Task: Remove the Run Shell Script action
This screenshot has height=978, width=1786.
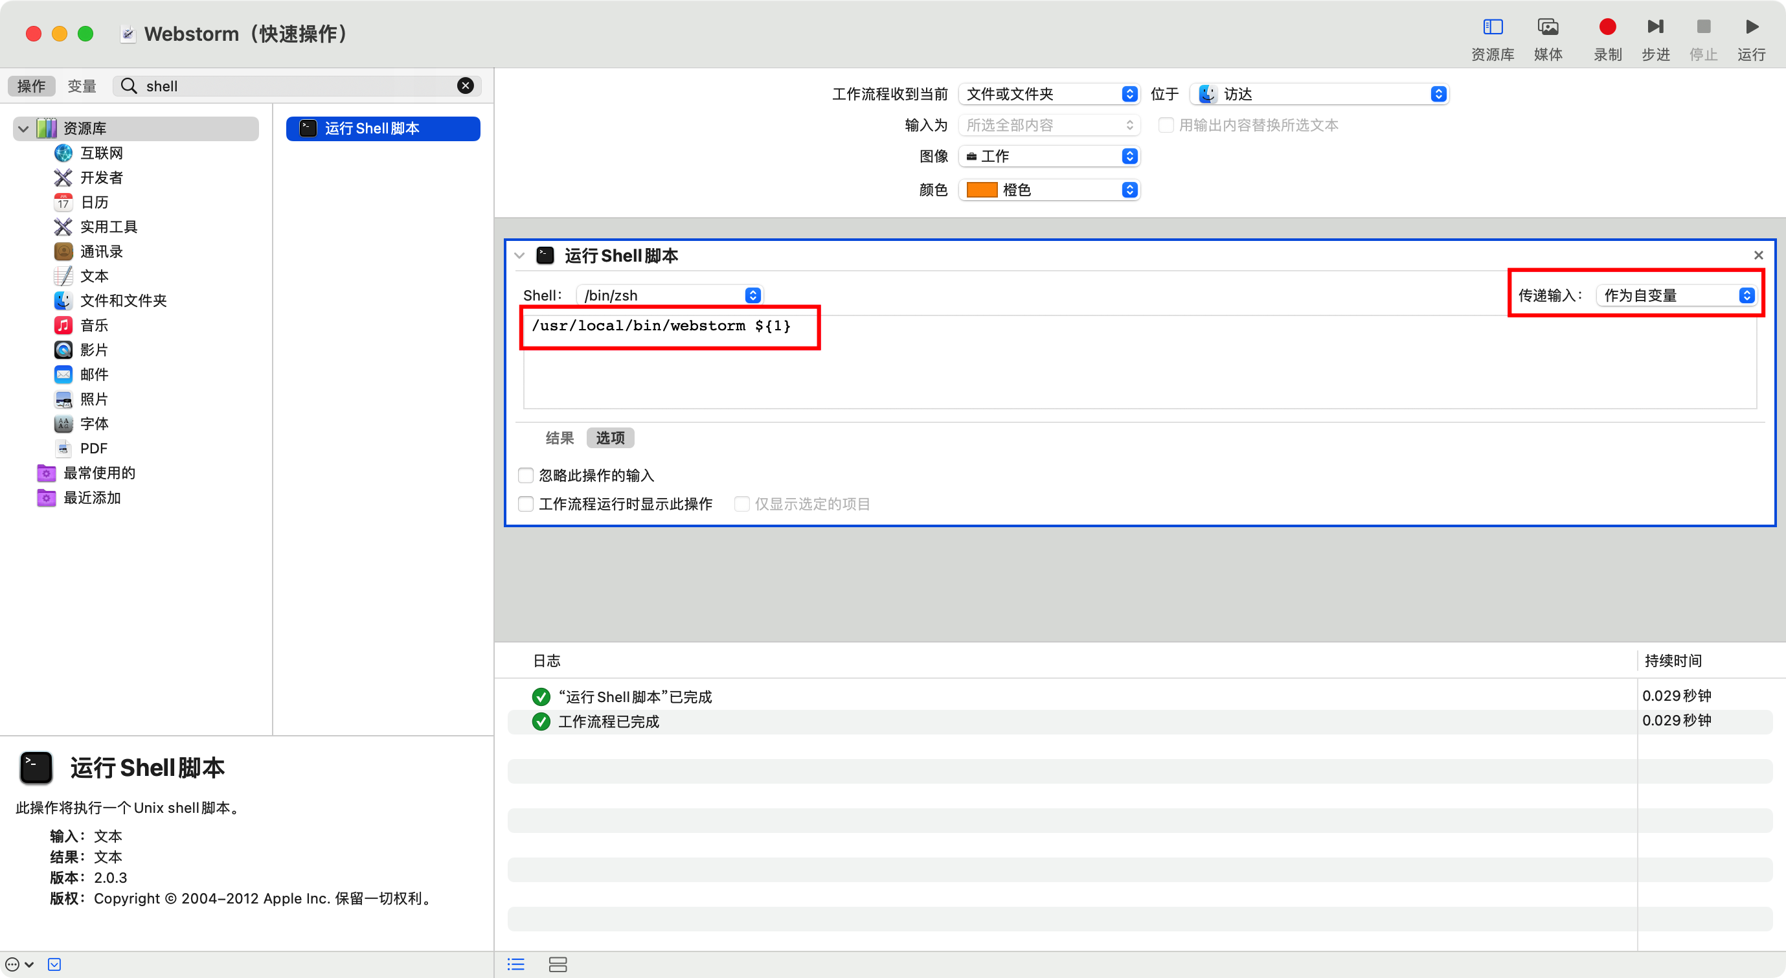Action: [1758, 255]
